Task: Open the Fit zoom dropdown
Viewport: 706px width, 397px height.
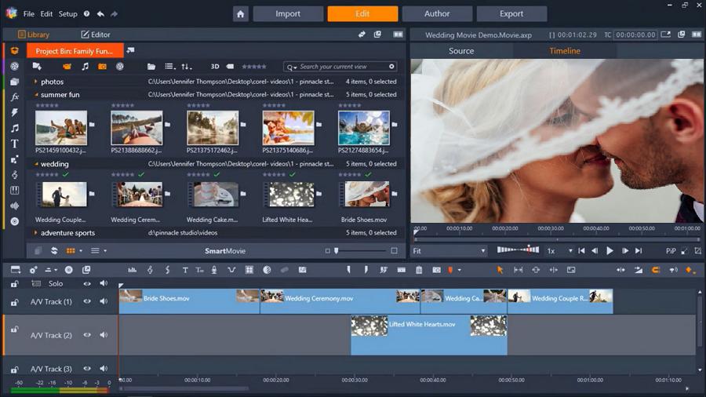Action: click(x=449, y=251)
